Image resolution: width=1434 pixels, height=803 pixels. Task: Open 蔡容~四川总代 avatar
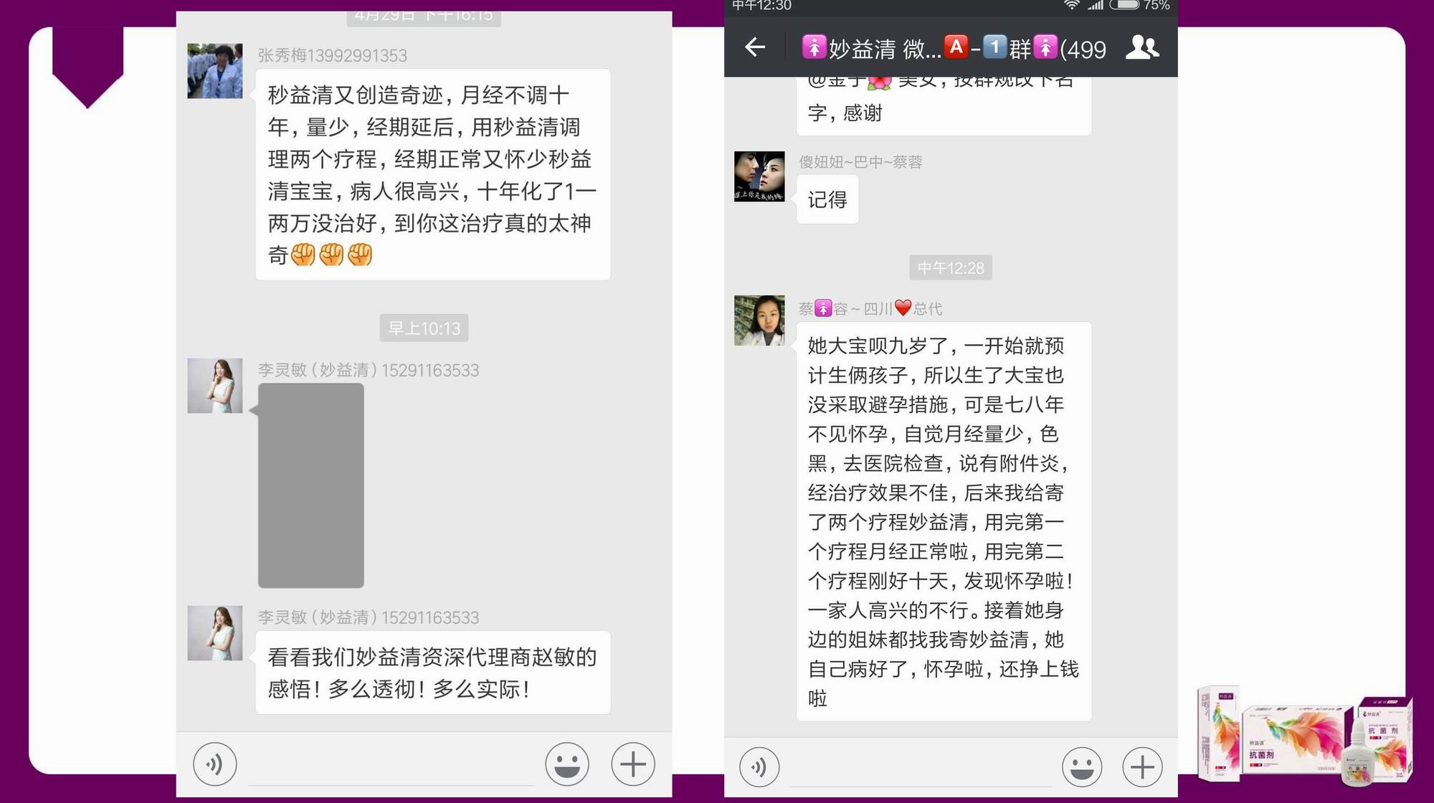pyautogui.click(x=759, y=320)
